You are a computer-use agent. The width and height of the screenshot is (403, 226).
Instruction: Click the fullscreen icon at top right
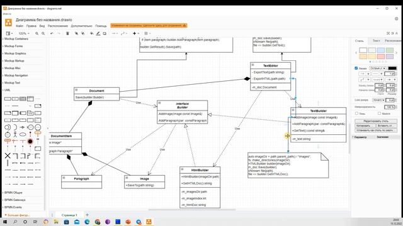click(x=388, y=33)
